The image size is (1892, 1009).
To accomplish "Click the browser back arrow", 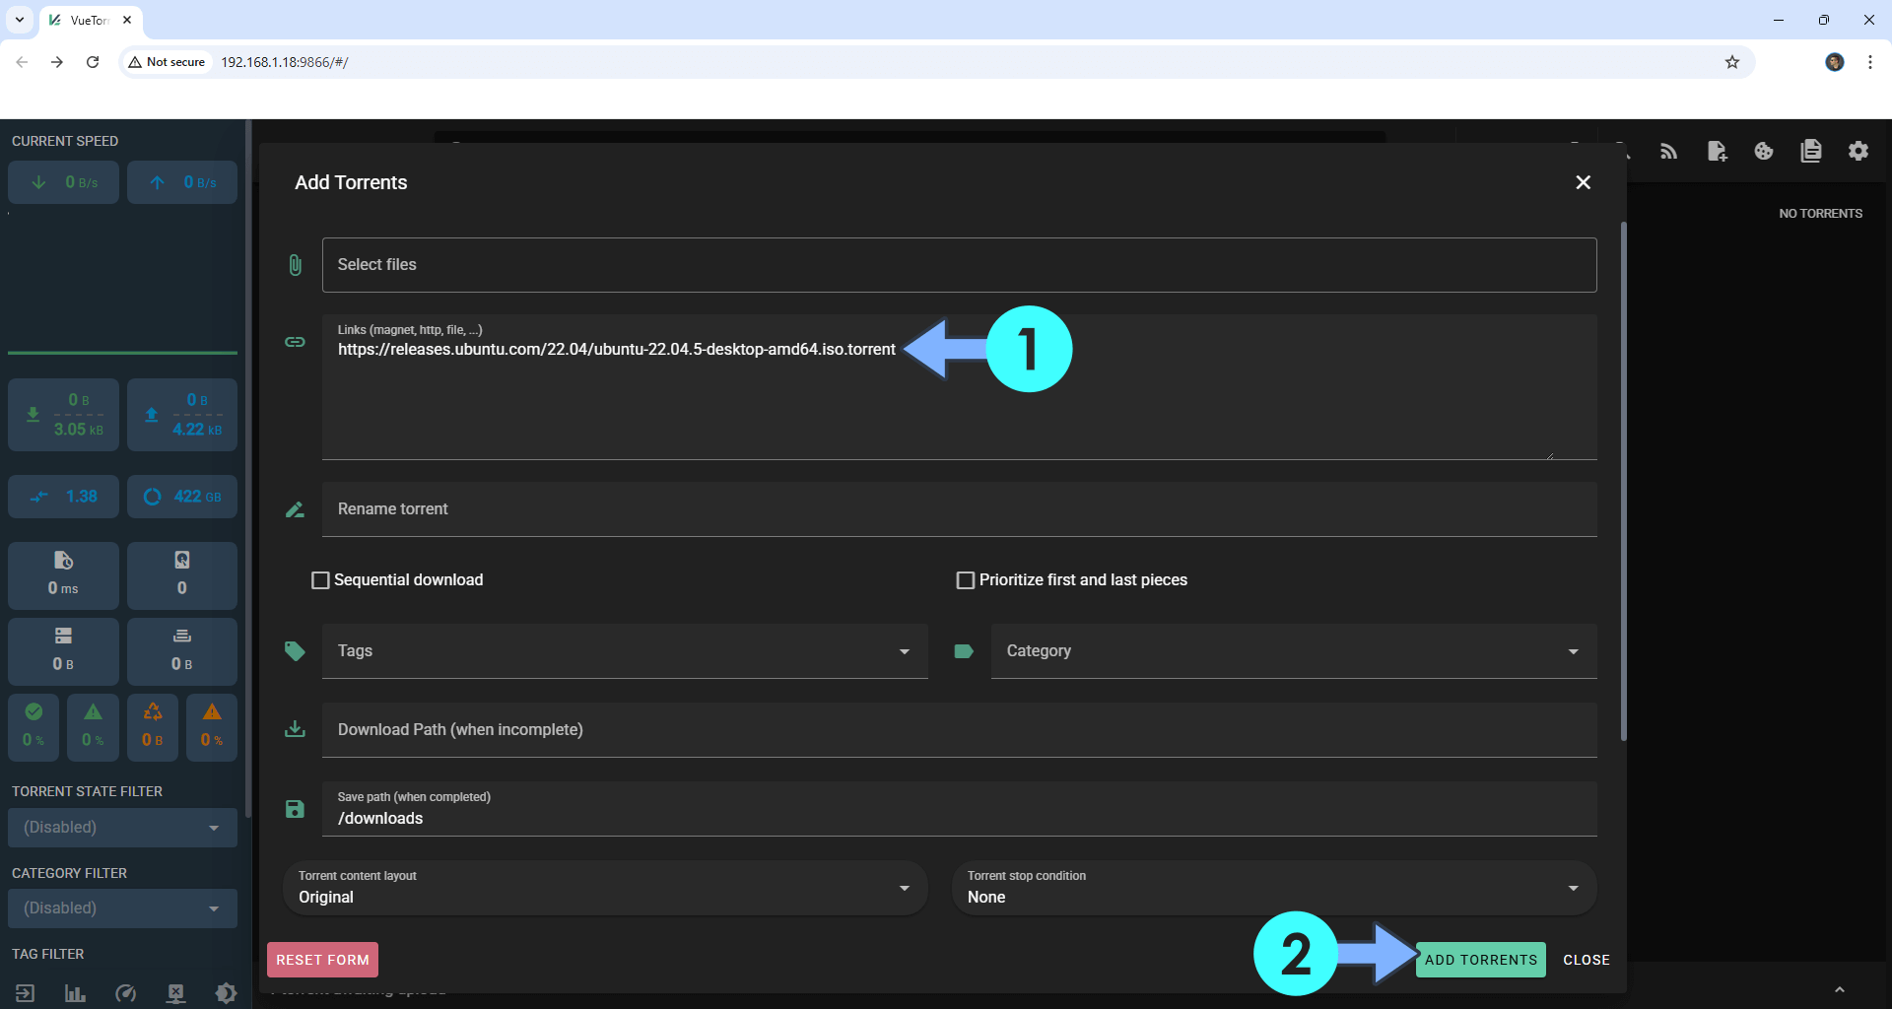I will (22, 62).
